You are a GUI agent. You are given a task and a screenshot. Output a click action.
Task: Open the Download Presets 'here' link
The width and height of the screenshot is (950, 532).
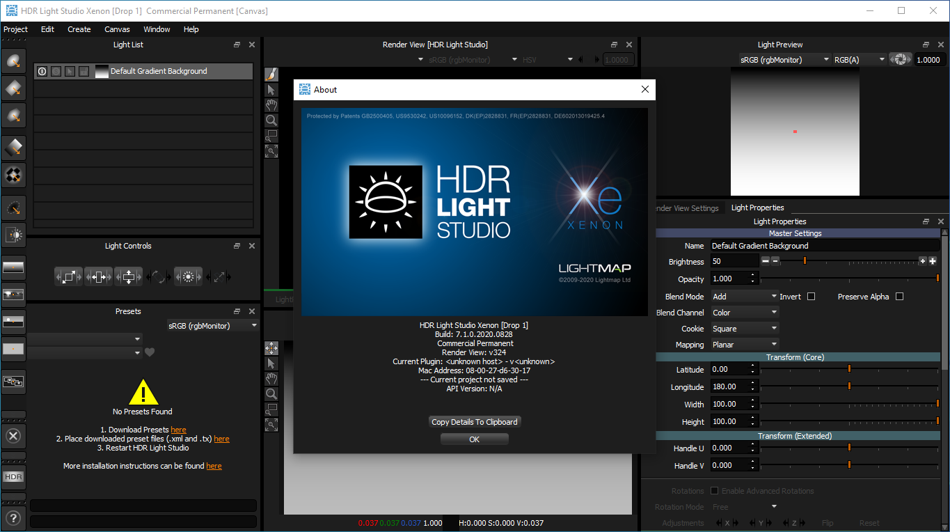178,430
